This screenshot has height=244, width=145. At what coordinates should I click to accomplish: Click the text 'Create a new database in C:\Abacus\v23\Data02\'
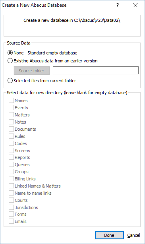click(x=72, y=20)
